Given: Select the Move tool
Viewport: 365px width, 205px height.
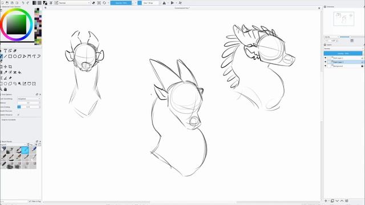Looking at the screenshot, I should coord(5,67).
